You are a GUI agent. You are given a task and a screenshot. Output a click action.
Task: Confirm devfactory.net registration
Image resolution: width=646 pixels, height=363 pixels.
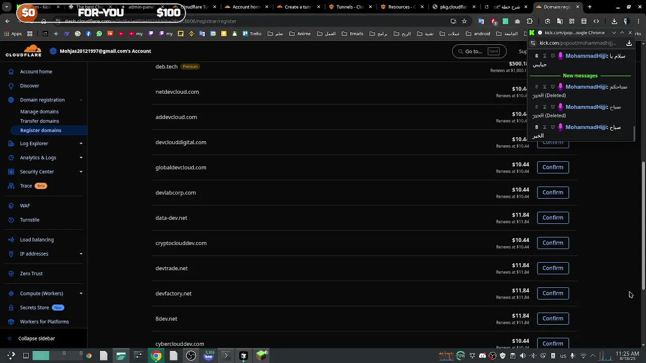click(x=553, y=293)
